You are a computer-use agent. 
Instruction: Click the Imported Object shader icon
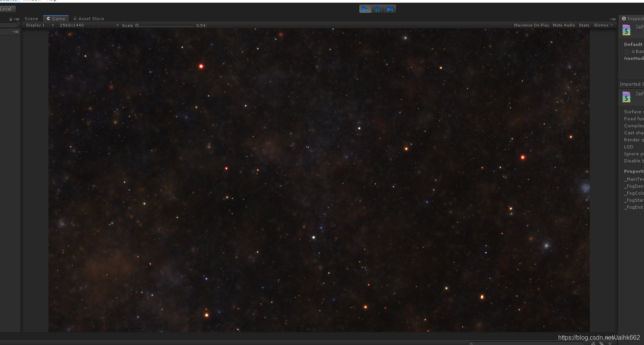(626, 97)
